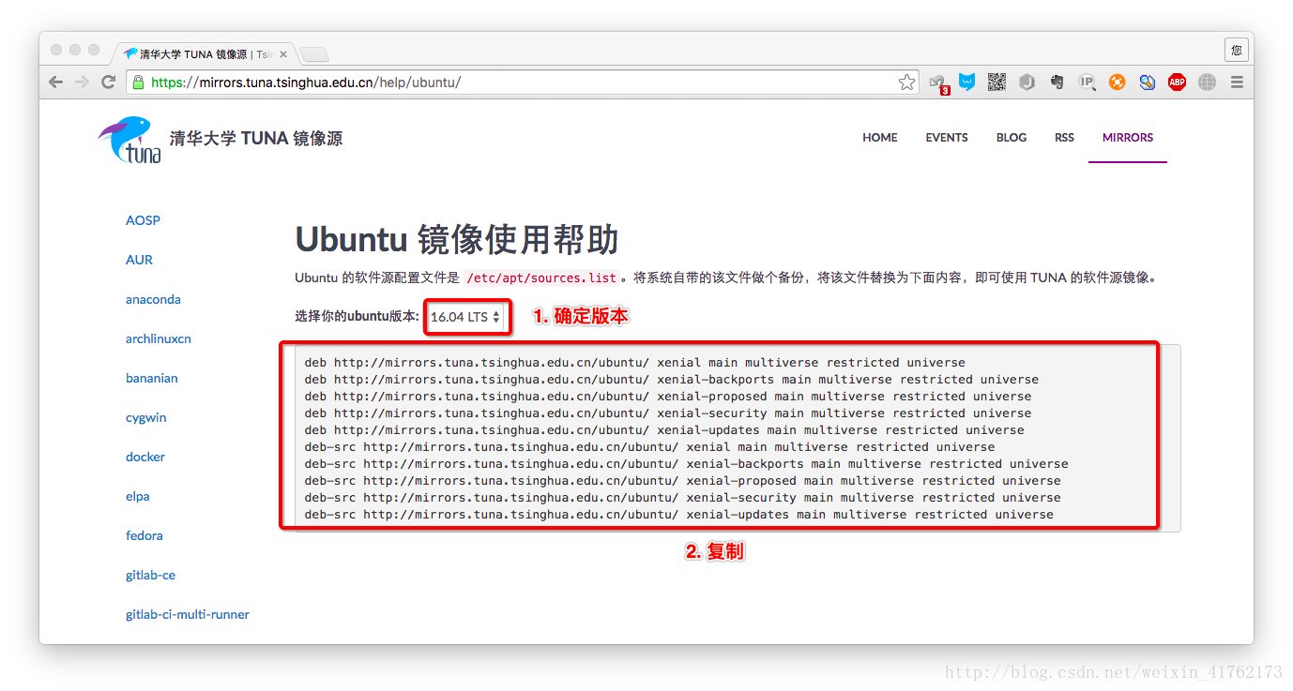The height and width of the screenshot is (691, 1293).
Task: Open MIRRORS in navigation
Action: [x=1128, y=138]
